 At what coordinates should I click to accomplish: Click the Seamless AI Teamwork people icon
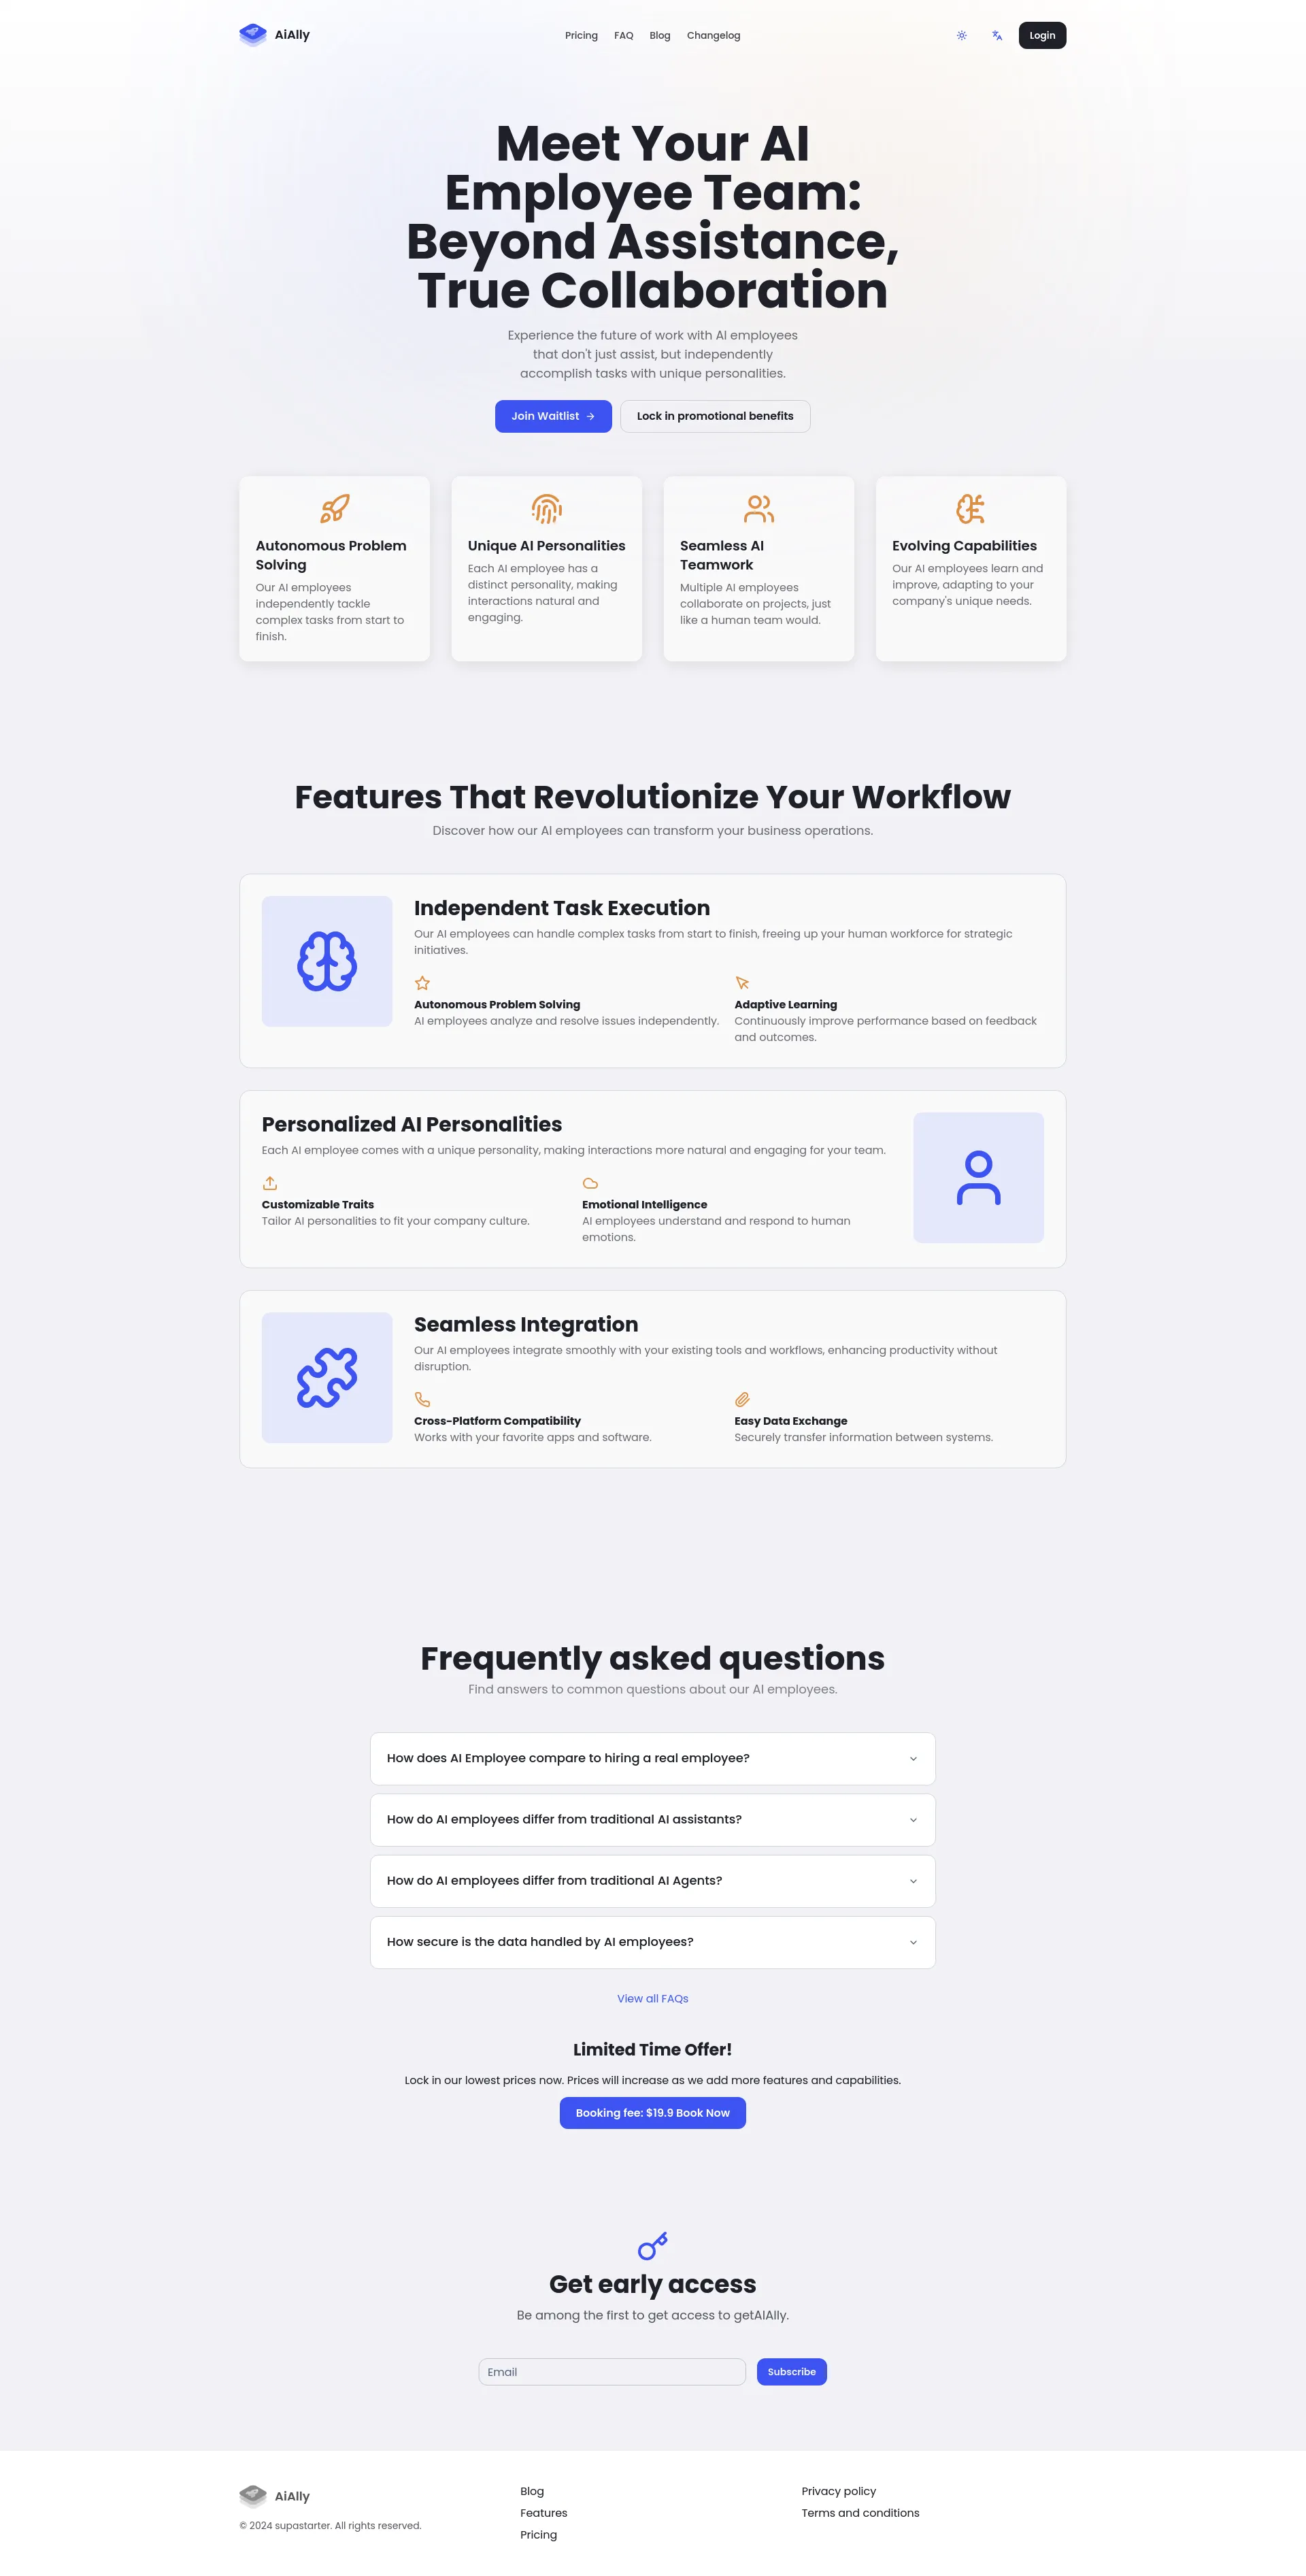click(758, 510)
